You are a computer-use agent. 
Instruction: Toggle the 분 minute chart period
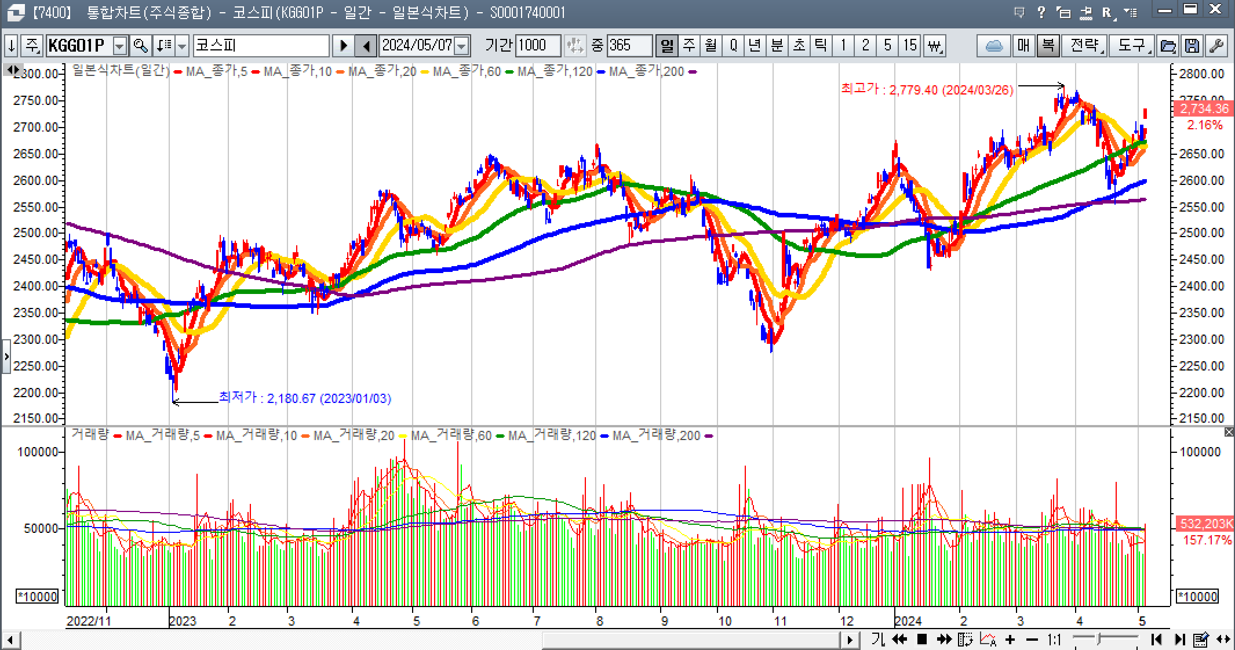tap(777, 45)
